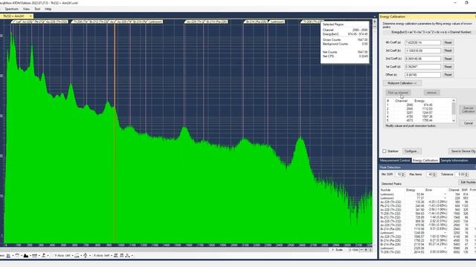
Task: Select the Ac-228 peak row at 341.90
Action: [x=428, y=210]
